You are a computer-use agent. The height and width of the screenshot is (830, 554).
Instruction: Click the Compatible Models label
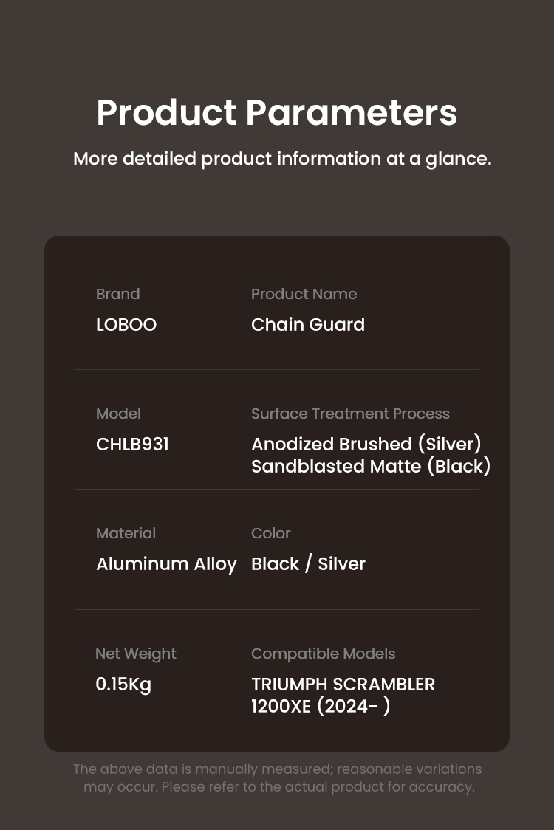(323, 654)
